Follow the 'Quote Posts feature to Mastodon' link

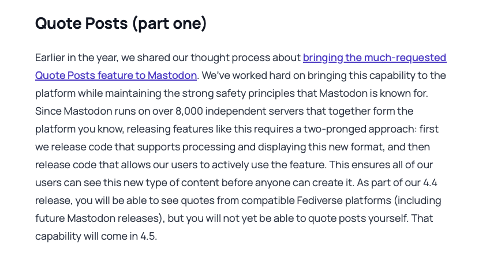click(x=116, y=75)
